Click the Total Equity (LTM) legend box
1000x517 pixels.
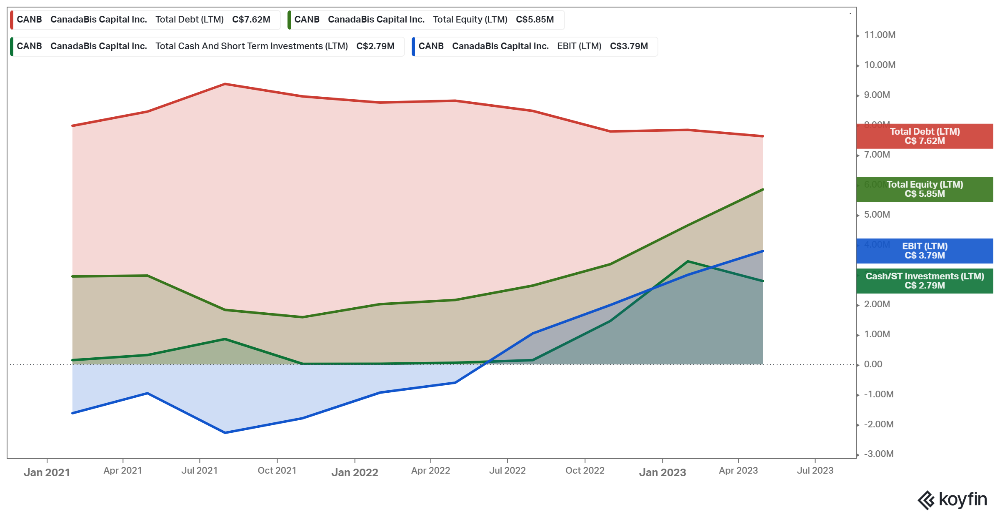tap(426, 20)
